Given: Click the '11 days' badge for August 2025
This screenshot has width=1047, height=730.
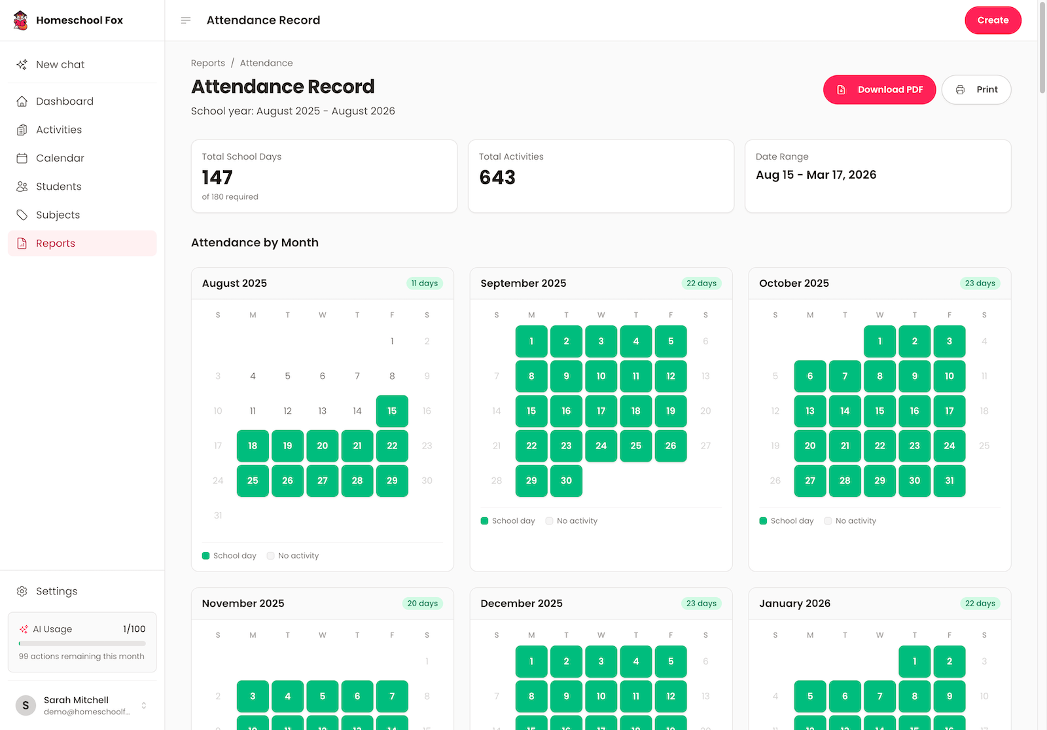Looking at the screenshot, I should pyautogui.click(x=425, y=283).
